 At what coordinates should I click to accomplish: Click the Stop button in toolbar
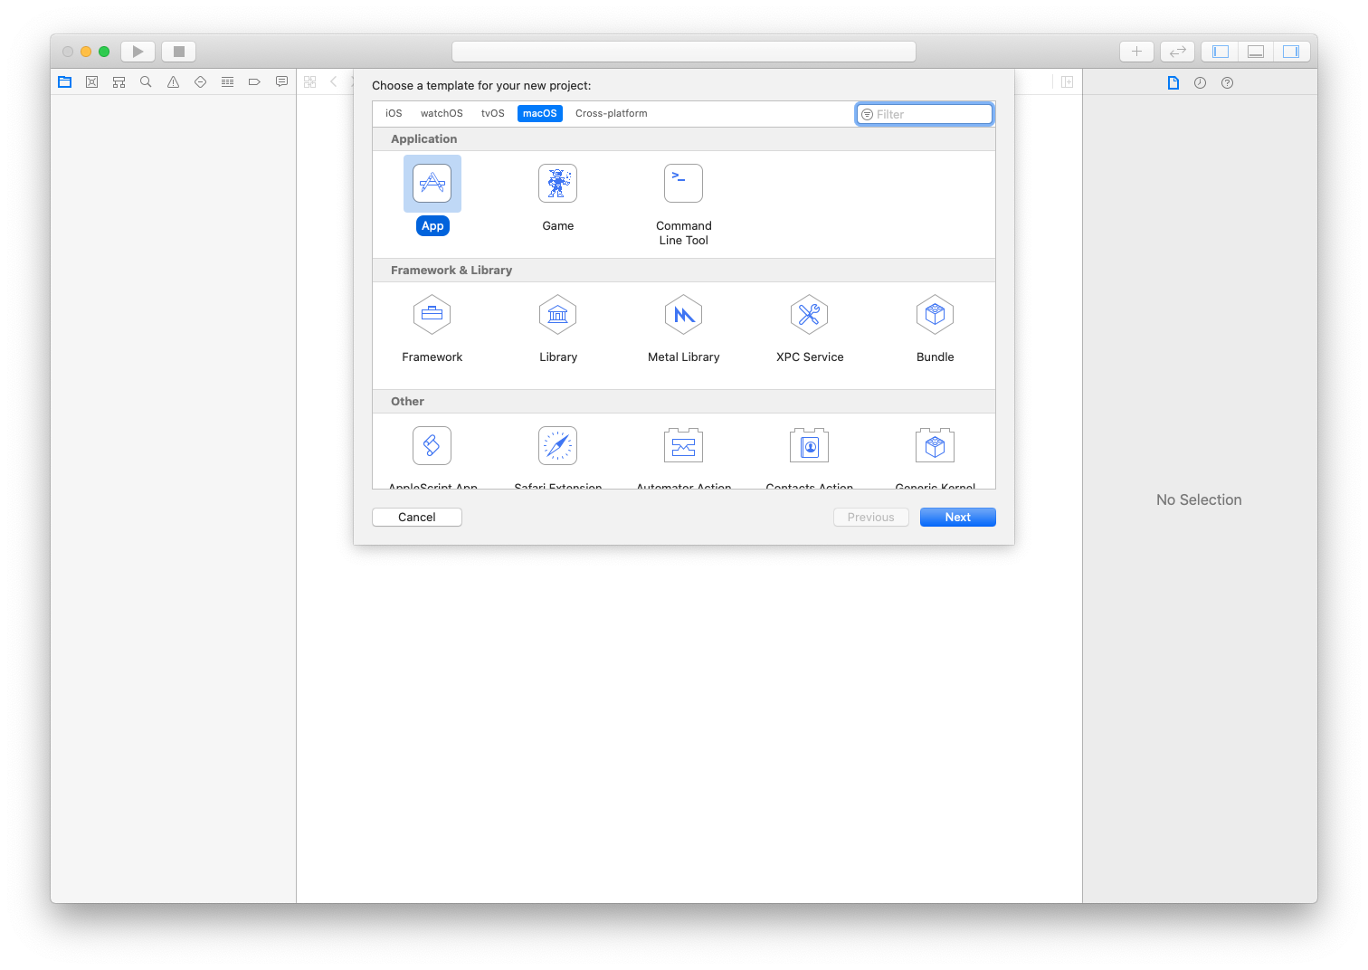click(x=179, y=52)
